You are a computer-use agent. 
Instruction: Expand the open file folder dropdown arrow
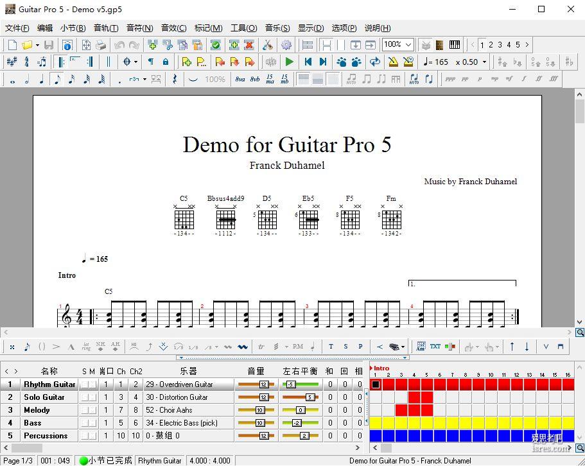coord(37,46)
